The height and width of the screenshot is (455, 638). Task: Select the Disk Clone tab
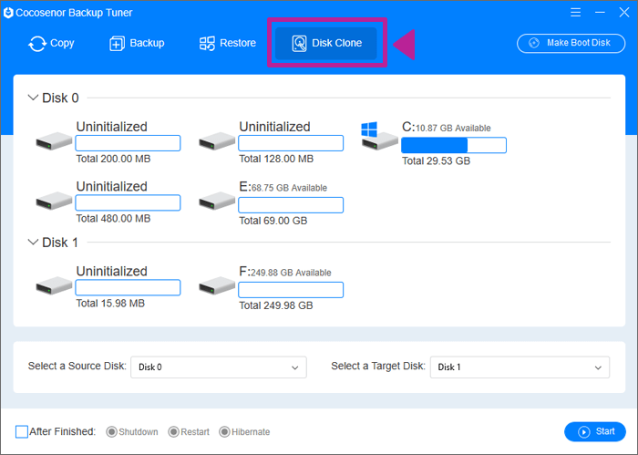click(326, 43)
